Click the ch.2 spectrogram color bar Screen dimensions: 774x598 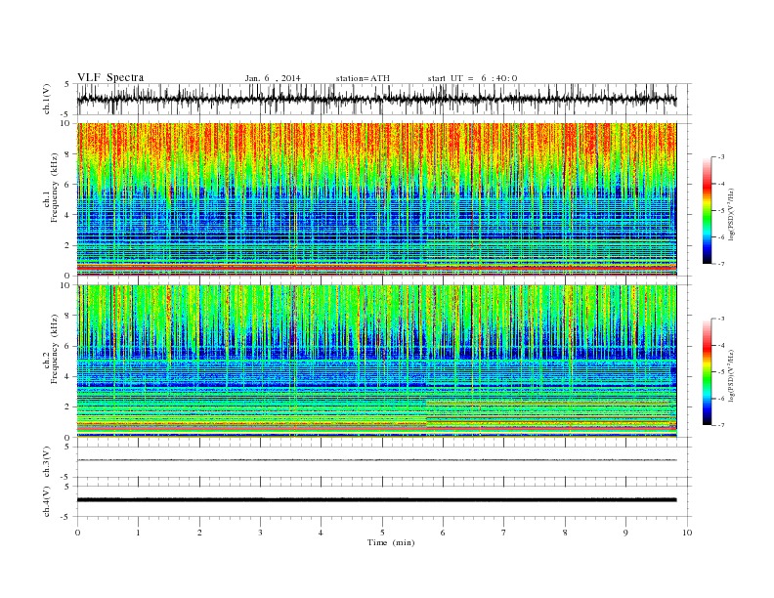(x=707, y=372)
